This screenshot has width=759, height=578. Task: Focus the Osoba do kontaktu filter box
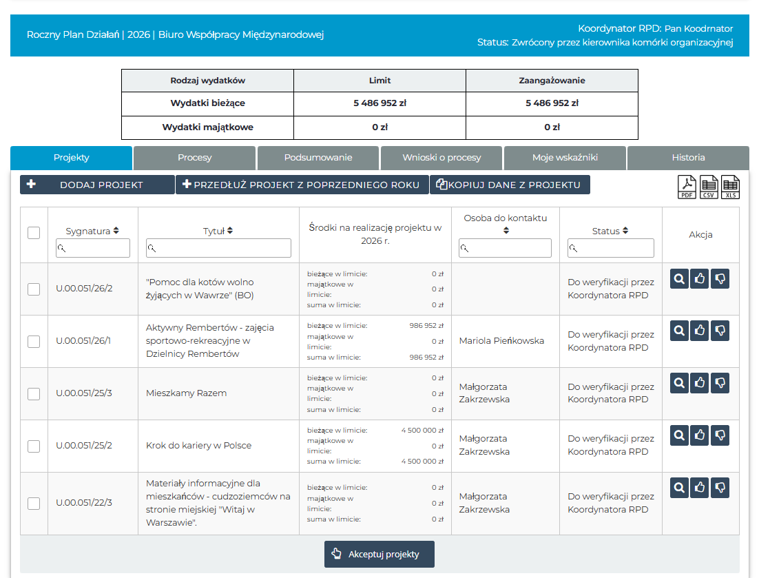click(505, 248)
